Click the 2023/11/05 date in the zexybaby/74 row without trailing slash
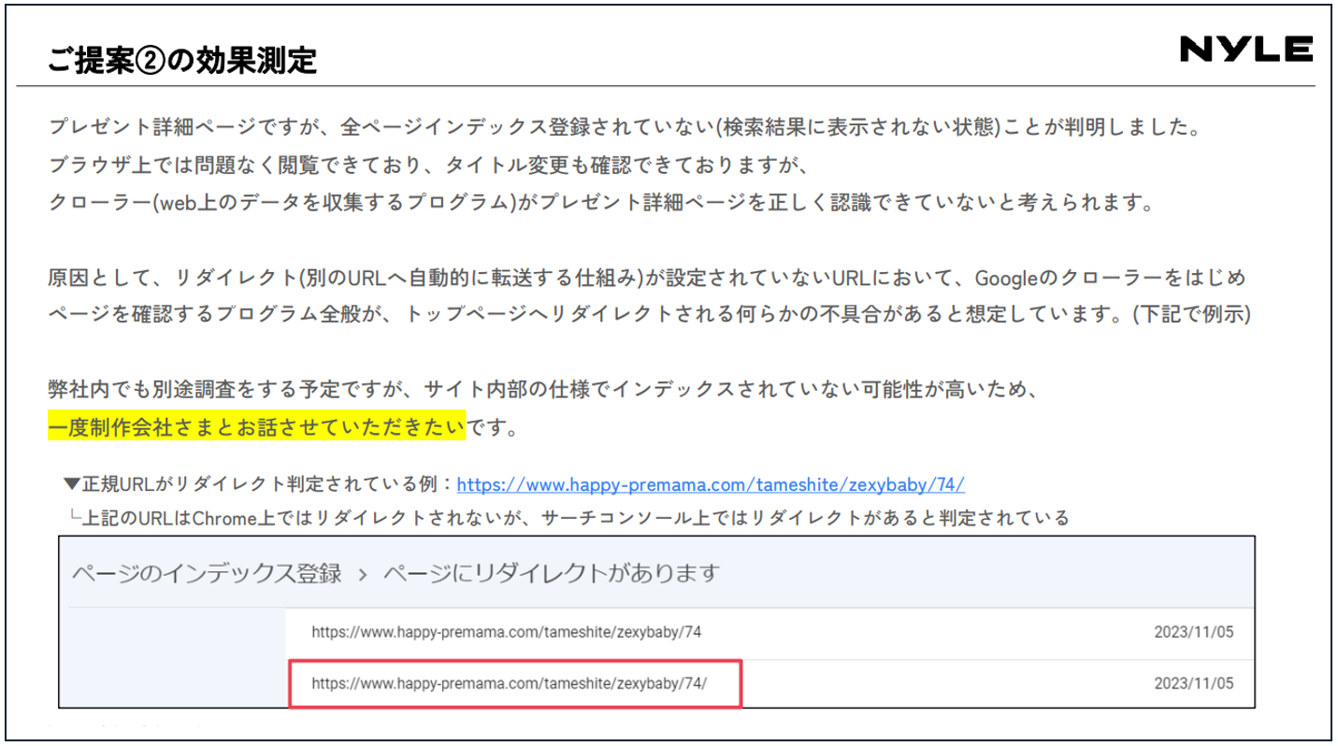 [x=1194, y=633]
